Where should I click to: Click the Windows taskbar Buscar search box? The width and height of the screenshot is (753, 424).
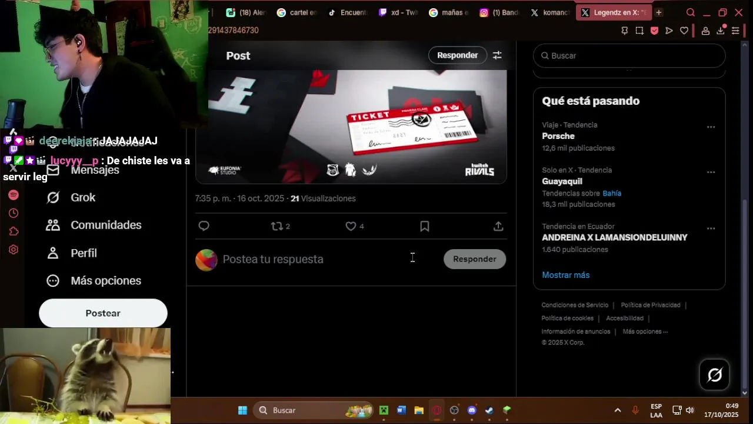tap(313, 410)
